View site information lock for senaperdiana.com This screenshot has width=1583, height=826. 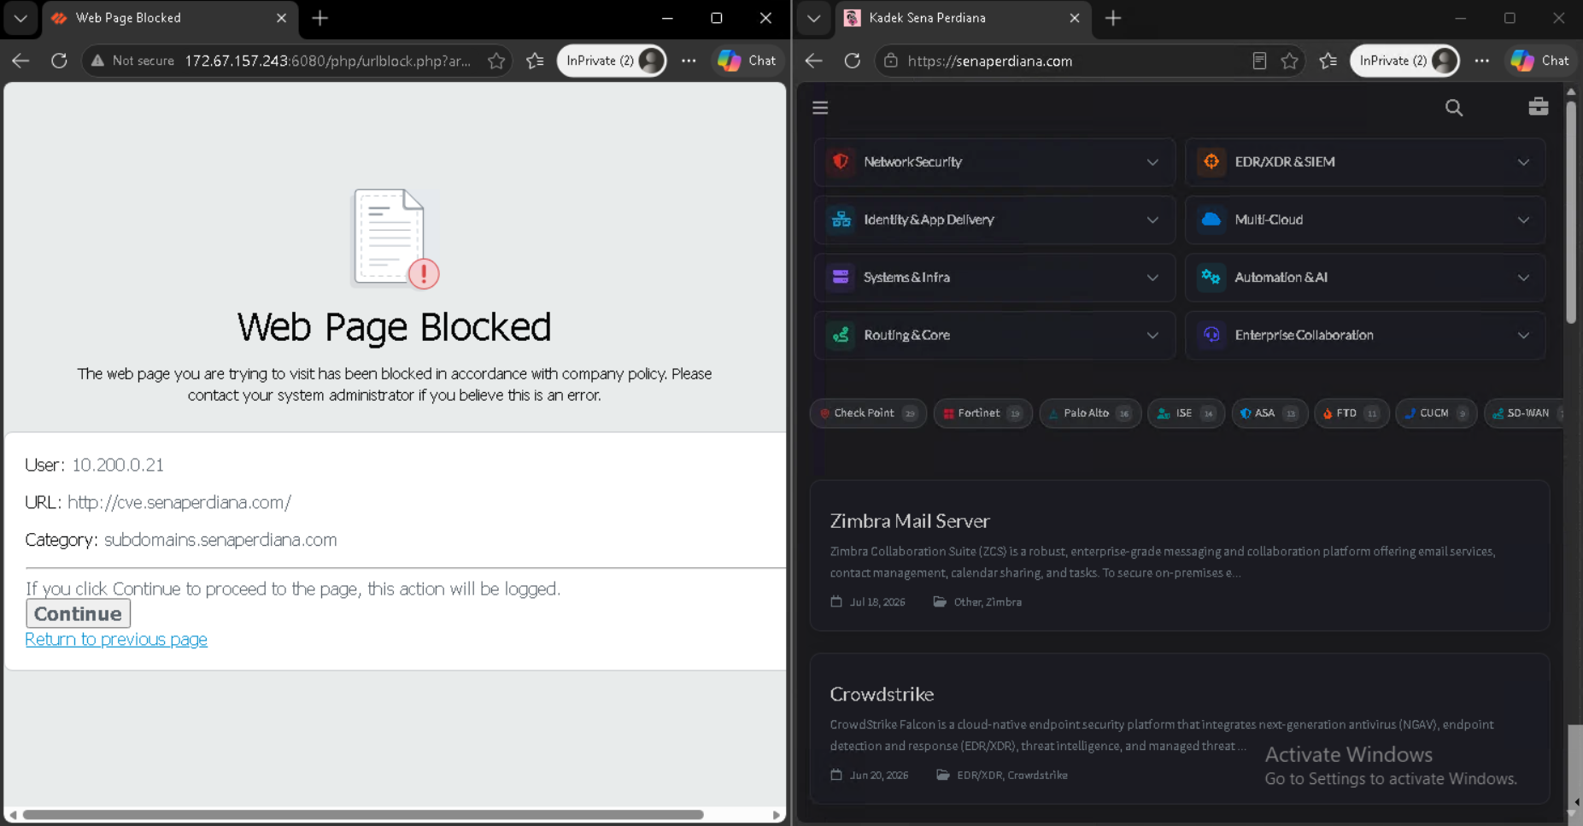pos(891,61)
